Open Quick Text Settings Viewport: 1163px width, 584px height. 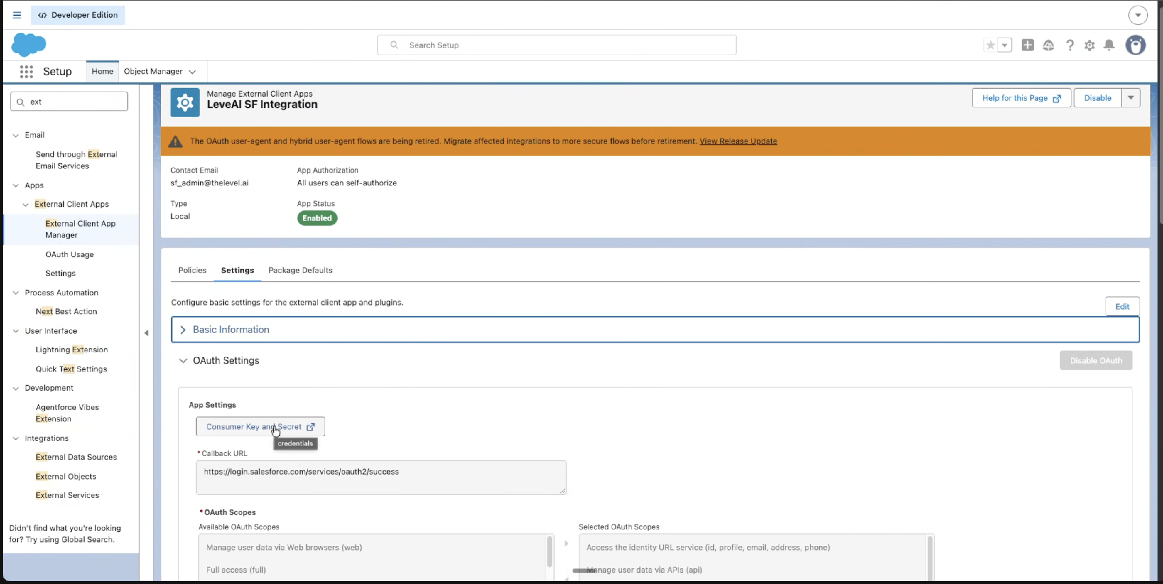coord(71,369)
